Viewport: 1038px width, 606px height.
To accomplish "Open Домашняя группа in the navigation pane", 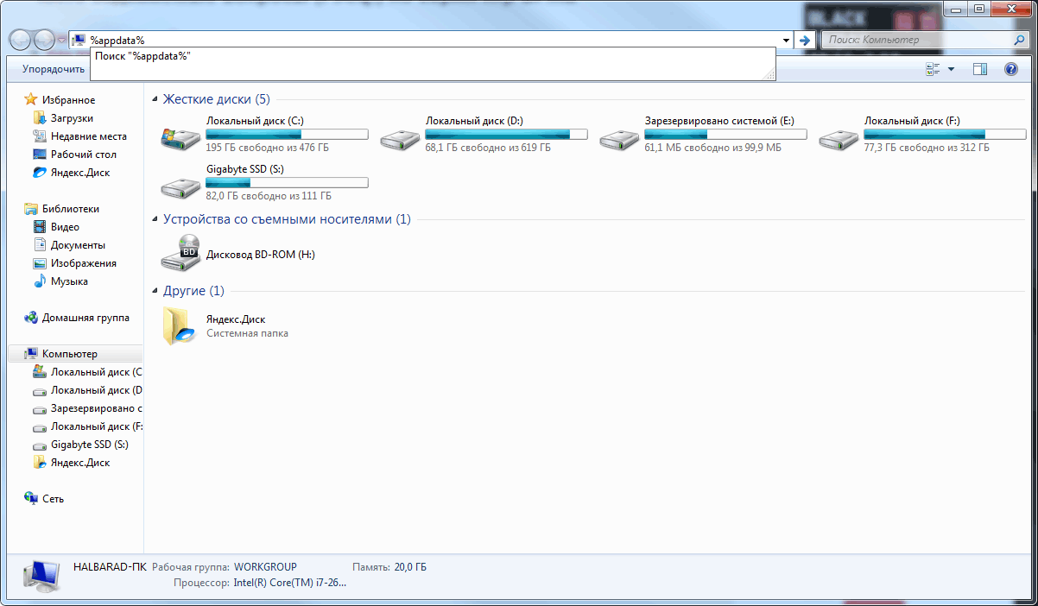I will pyautogui.click(x=85, y=318).
